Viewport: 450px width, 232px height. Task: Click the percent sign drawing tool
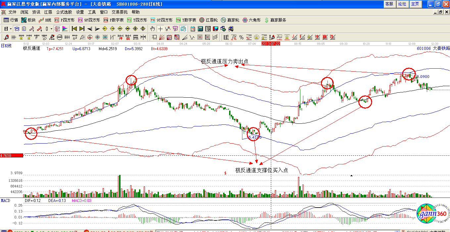[241, 37]
